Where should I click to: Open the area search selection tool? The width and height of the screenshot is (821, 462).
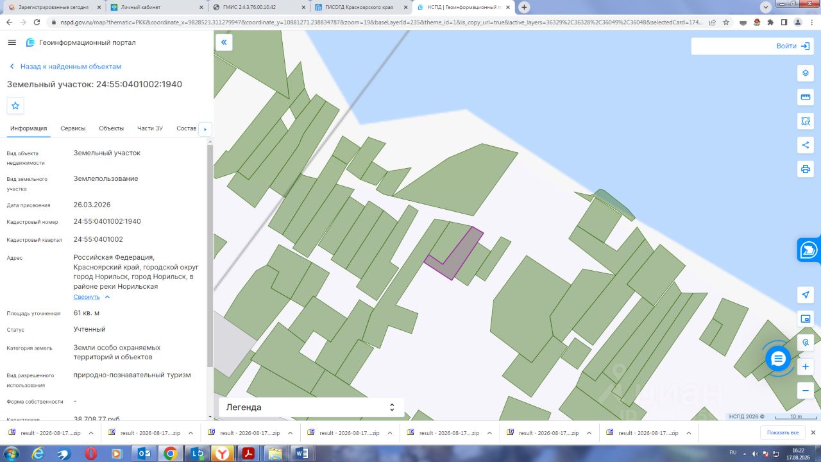pyautogui.click(x=806, y=121)
